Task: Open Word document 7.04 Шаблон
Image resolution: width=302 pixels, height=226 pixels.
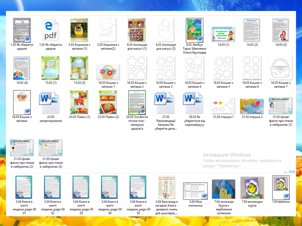Action: [281, 188]
